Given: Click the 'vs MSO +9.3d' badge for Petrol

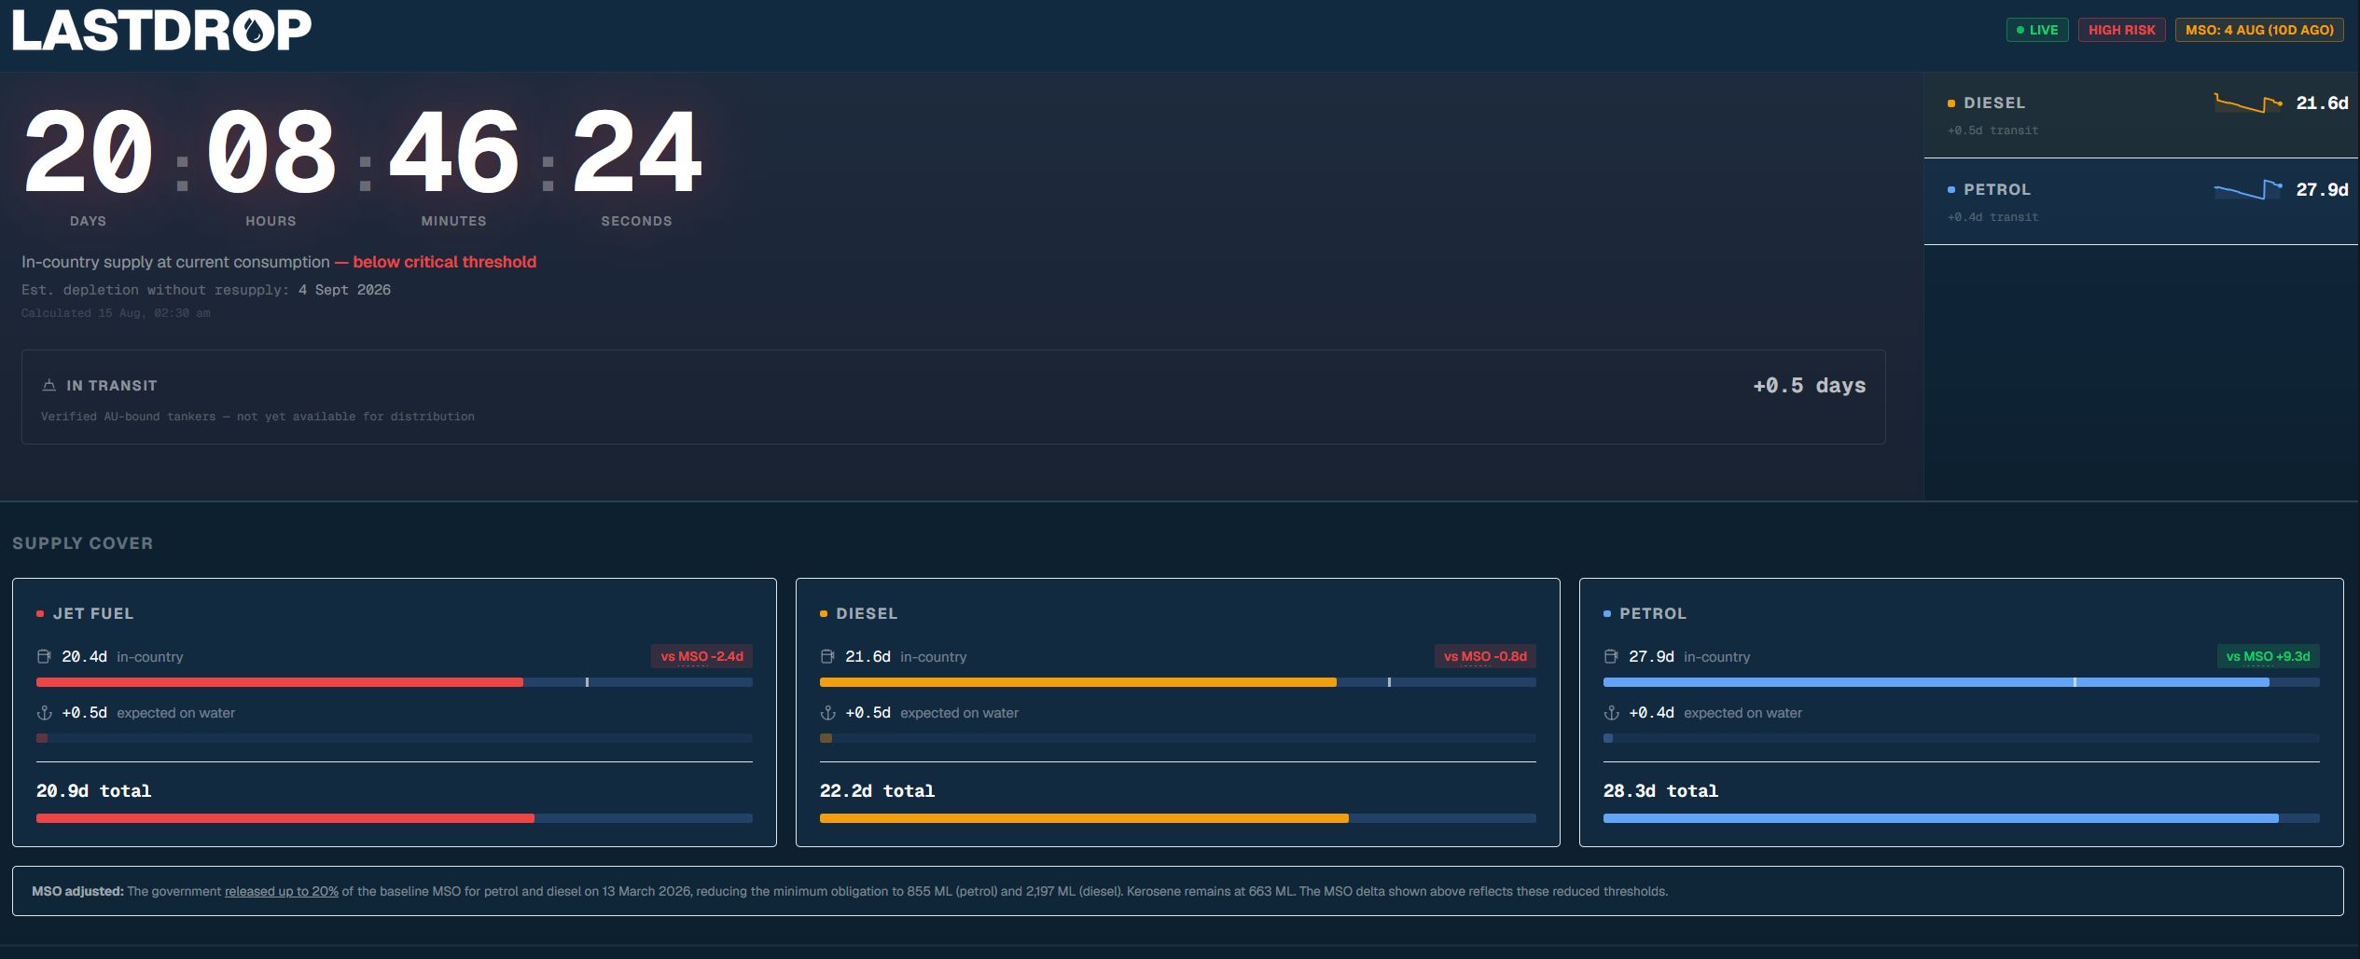Looking at the screenshot, I should pyautogui.click(x=2269, y=657).
